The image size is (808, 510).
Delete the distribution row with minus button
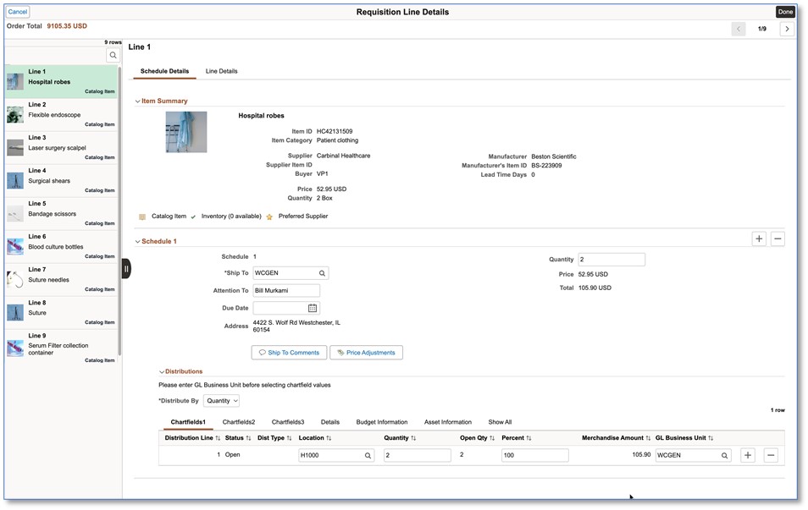tap(771, 455)
